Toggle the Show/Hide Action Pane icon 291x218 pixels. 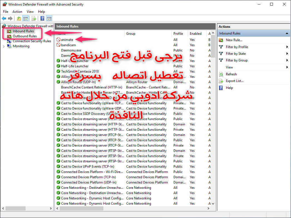click(x=49, y=19)
